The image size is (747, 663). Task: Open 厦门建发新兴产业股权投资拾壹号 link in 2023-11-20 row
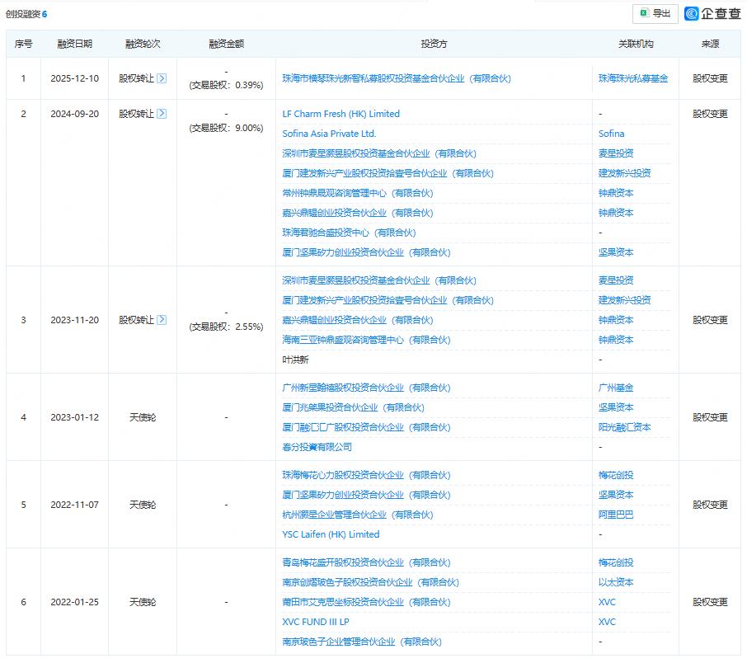click(x=388, y=300)
